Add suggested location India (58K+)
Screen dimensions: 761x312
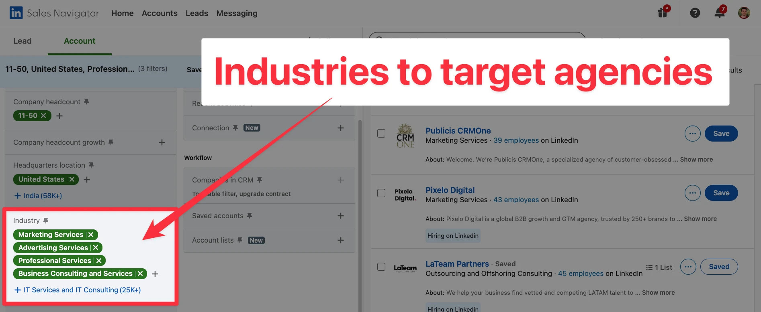point(38,196)
